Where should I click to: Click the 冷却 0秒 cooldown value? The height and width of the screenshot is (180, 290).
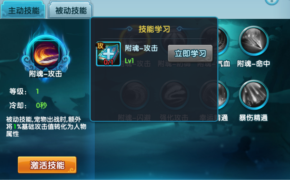pos(41,105)
